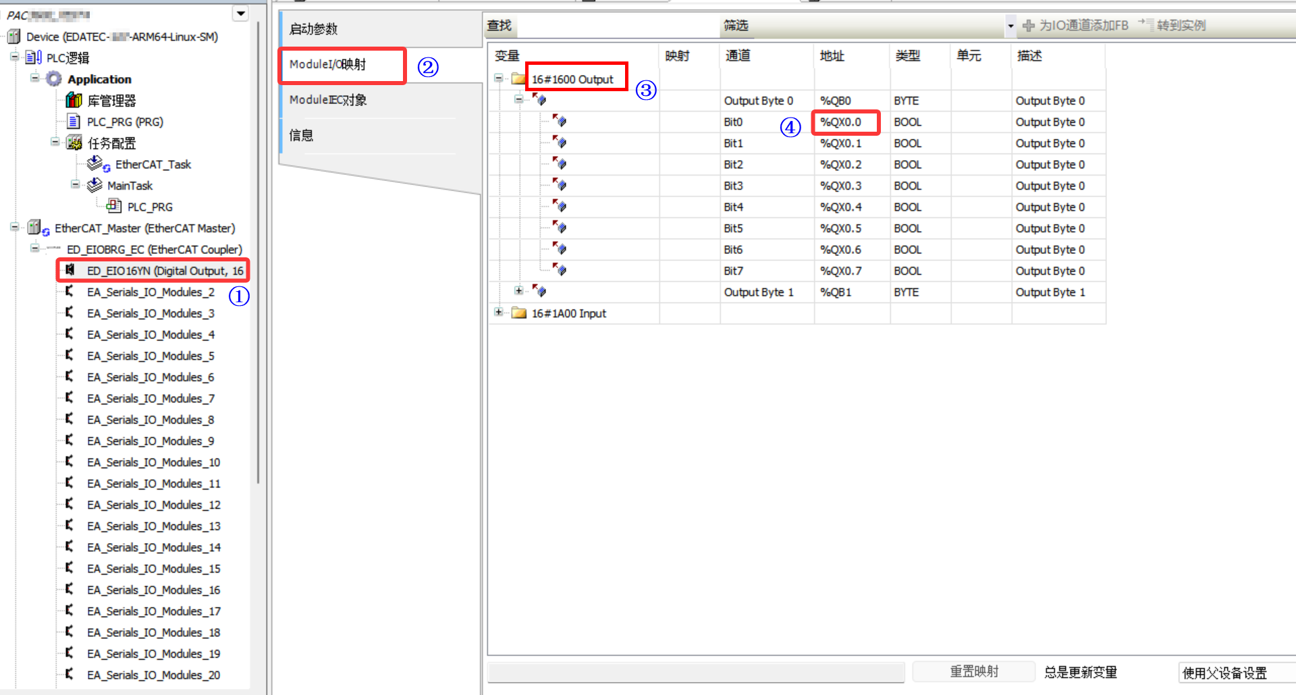This screenshot has height=695, width=1296.
Task: Collapse the 16#1600 Output node
Action: (498, 78)
